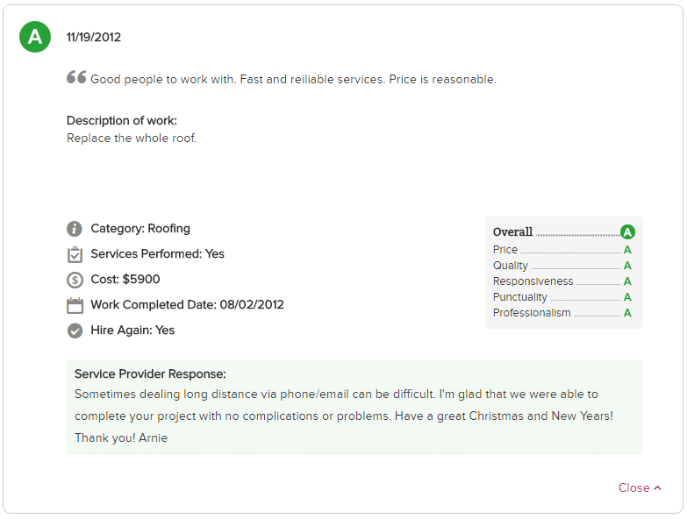The width and height of the screenshot is (687, 519).
Task: Click the Price grade A
Action: pos(627,250)
